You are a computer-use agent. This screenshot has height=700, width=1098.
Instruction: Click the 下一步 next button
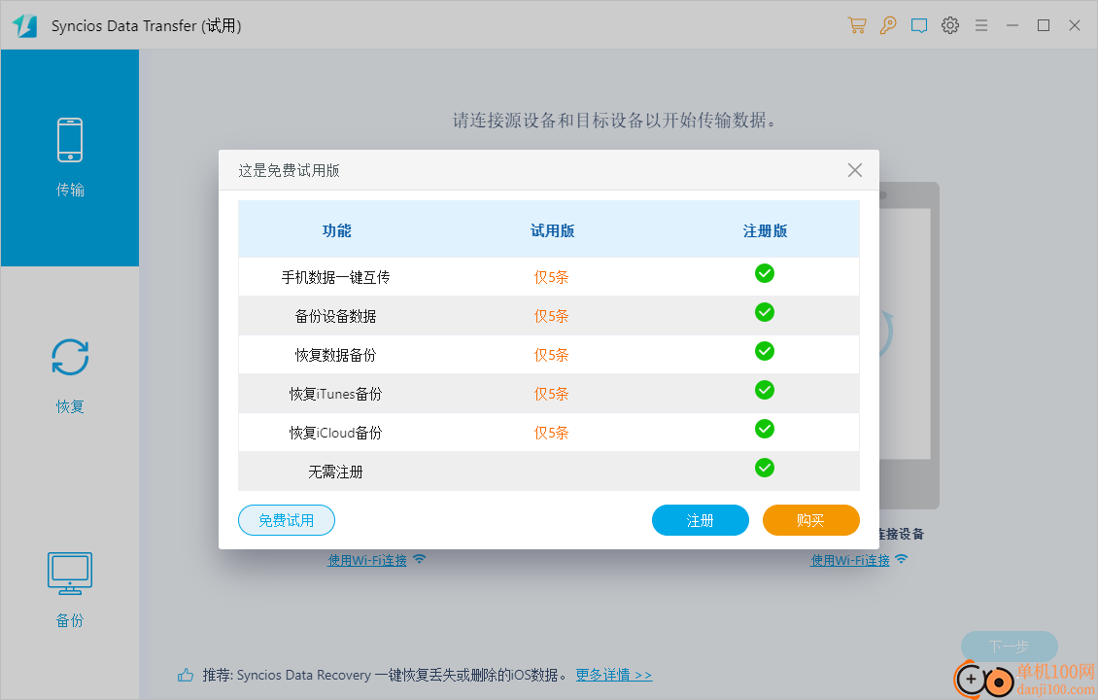coord(1009,647)
